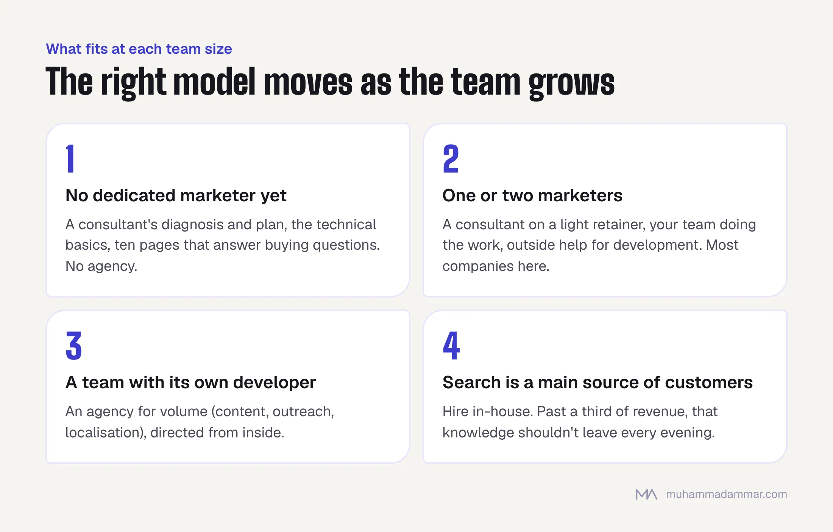Click the paragraph starting 'Hire in-house'
Screen dimensions: 833x532
pyautogui.click(x=580, y=422)
